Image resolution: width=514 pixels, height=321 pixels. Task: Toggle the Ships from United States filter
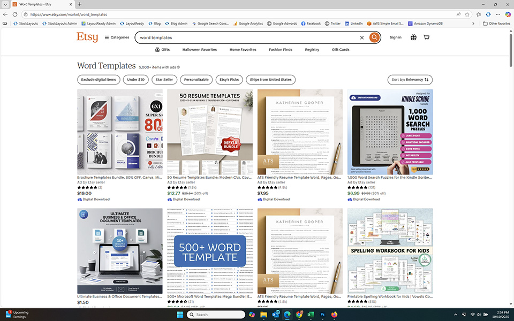tap(271, 79)
